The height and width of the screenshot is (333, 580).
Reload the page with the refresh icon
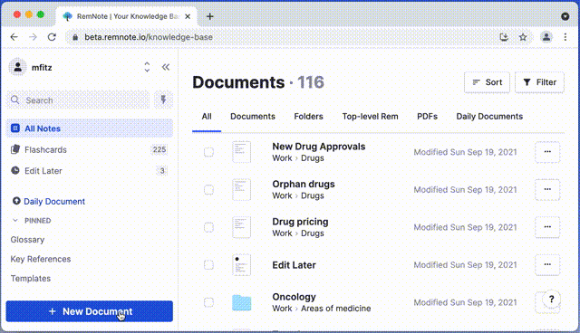(52, 37)
